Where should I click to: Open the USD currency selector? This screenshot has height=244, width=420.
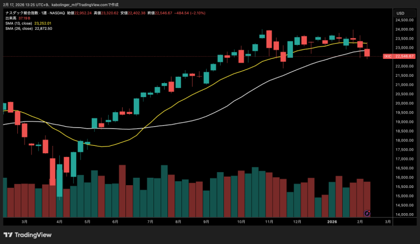point(400,13)
